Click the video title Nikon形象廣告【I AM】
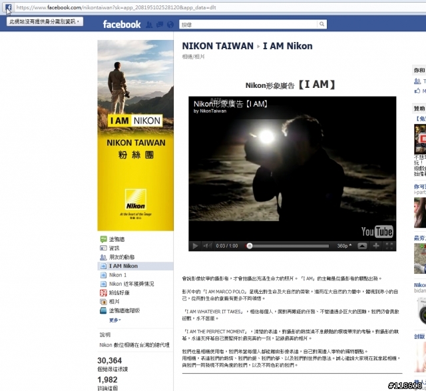This screenshot has width=426, height=391. pyautogui.click(x=231, y=104)
